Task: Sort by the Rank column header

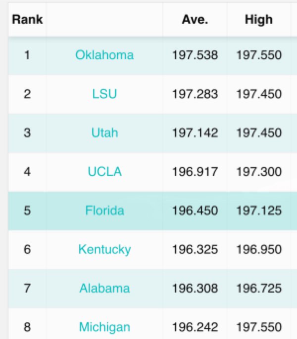Action: pos(27,20)
